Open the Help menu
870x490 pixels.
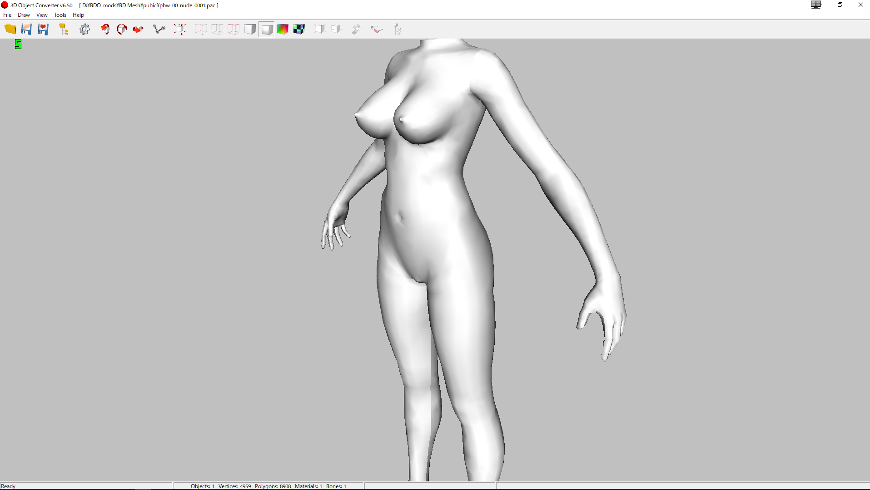click(78, 15)
